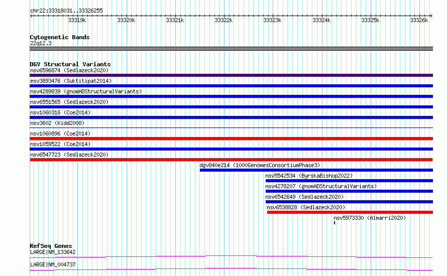
Task: Click the nsv1059522 (Coe2014) blue bar
Action: pos(231,149)
